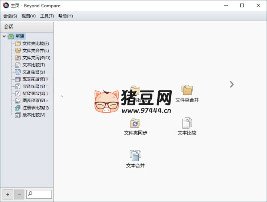The height and width of the screenshot is (202, 267).
Task: Click the picture compare icon in sessions tree
Action: tap(18, 101)
